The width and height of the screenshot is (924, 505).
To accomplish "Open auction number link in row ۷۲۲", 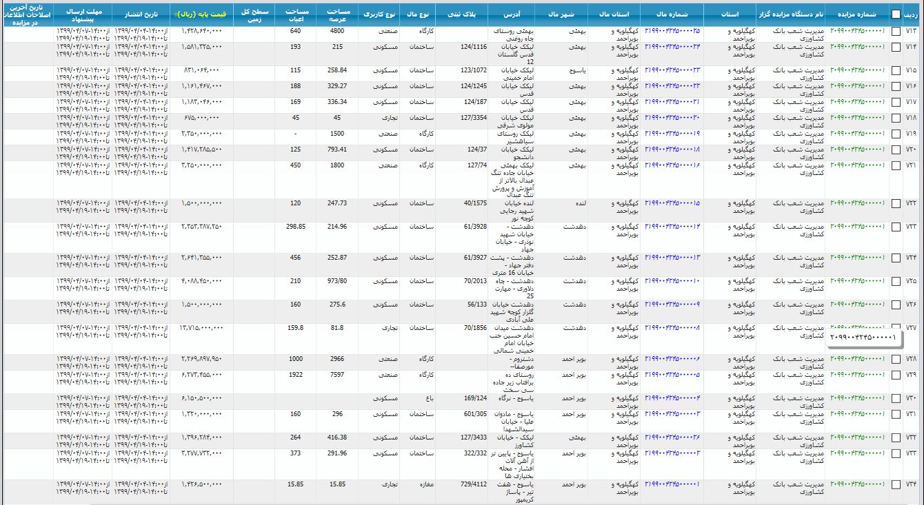I will (857, 203).
